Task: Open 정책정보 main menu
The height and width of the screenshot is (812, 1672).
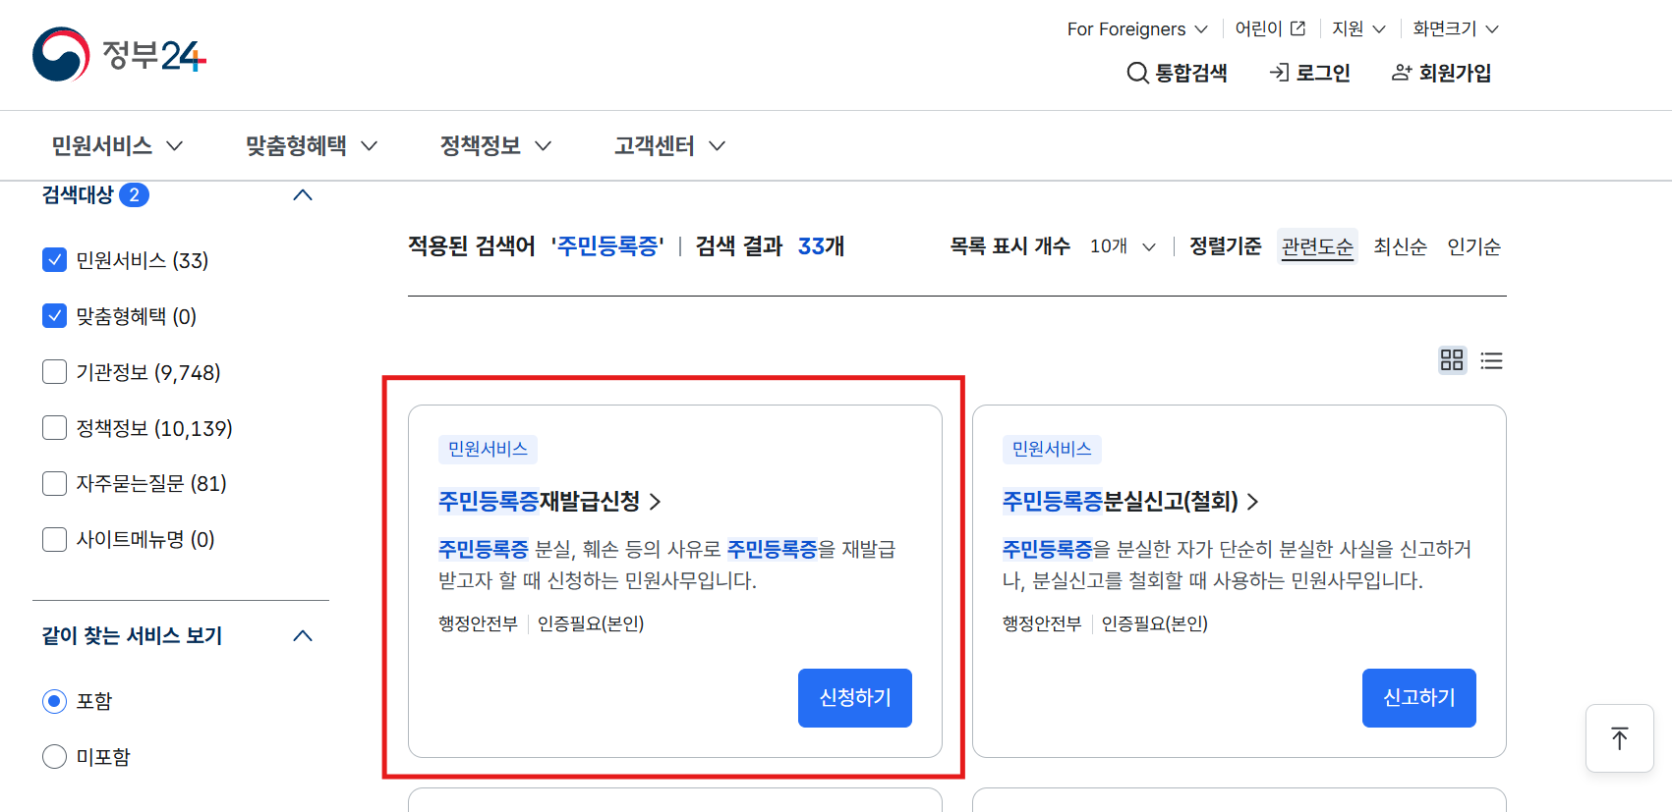Action: 495,145
